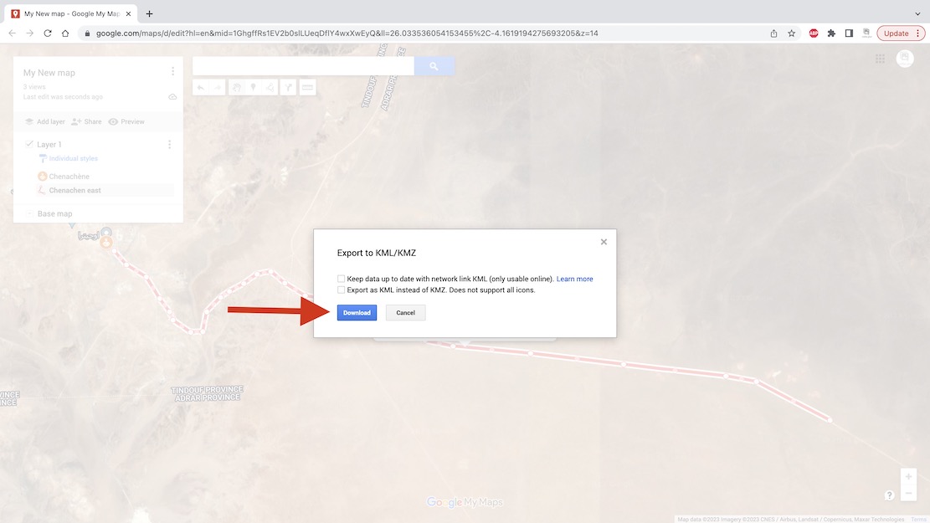The height and width of the screenshot is (523, 930).
Task: Open the Learn more link
Action: 575,279
